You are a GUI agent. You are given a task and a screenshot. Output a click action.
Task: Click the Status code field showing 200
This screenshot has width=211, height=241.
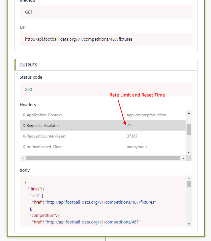click(105, 89)
